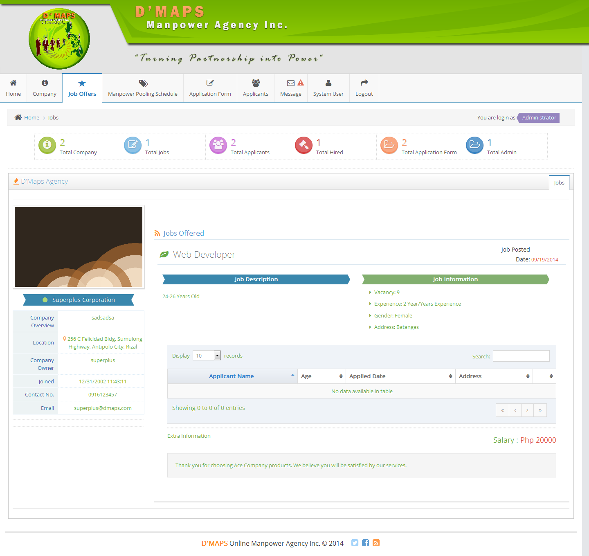Screen dimensions: 589x556
Task: Click the Job Description ribbon header
Action: [x=256, y=279]
